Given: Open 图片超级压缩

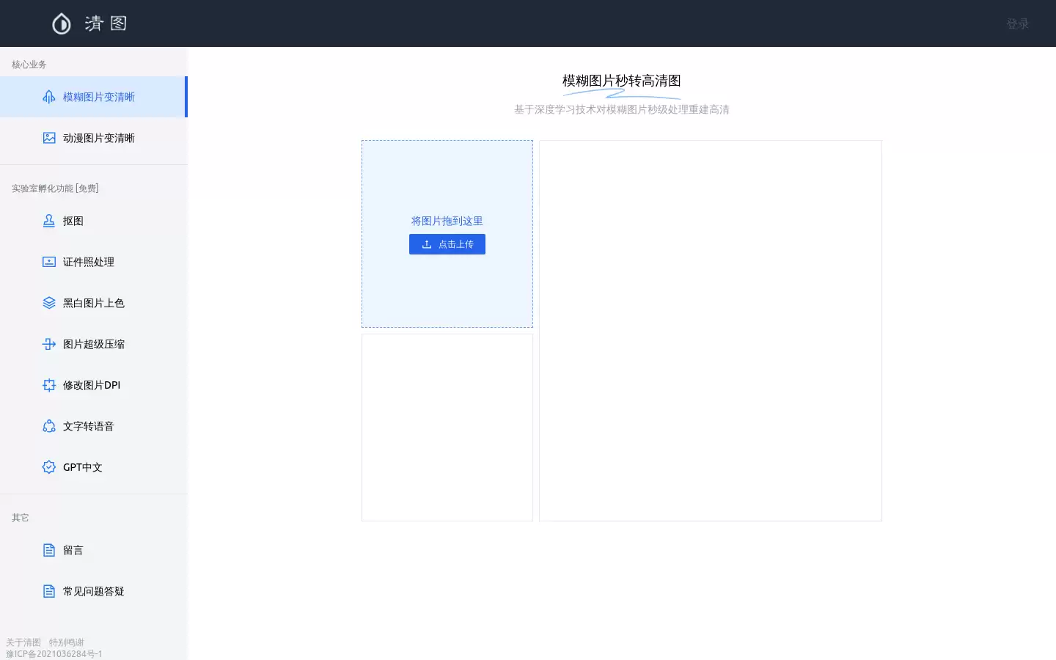Looking at the screenshot, I should click(94, 344).
